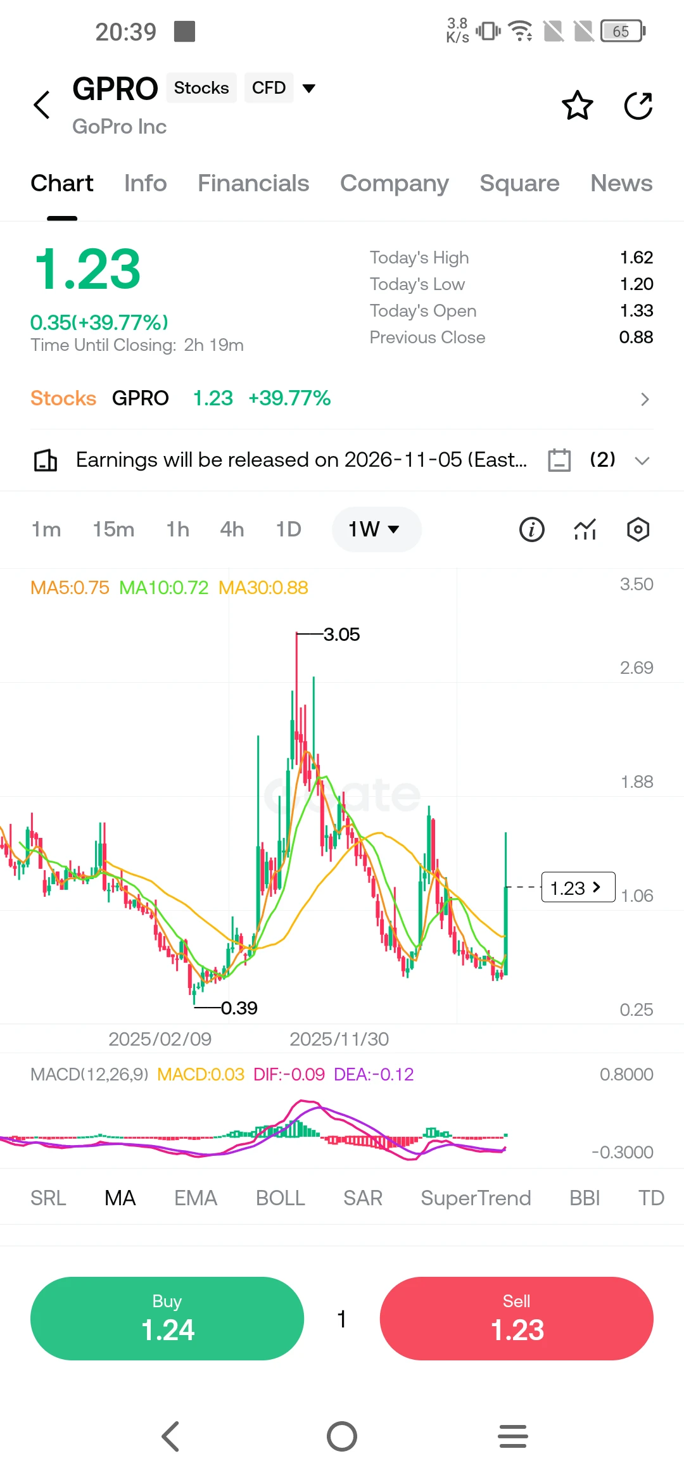Open the orange Stocks link row
684x1482 pixels.
[342, 398]
